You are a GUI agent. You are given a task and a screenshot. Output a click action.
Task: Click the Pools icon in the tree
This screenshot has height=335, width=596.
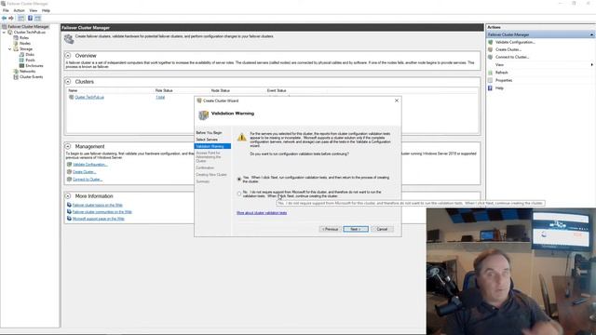pos(21,60)
